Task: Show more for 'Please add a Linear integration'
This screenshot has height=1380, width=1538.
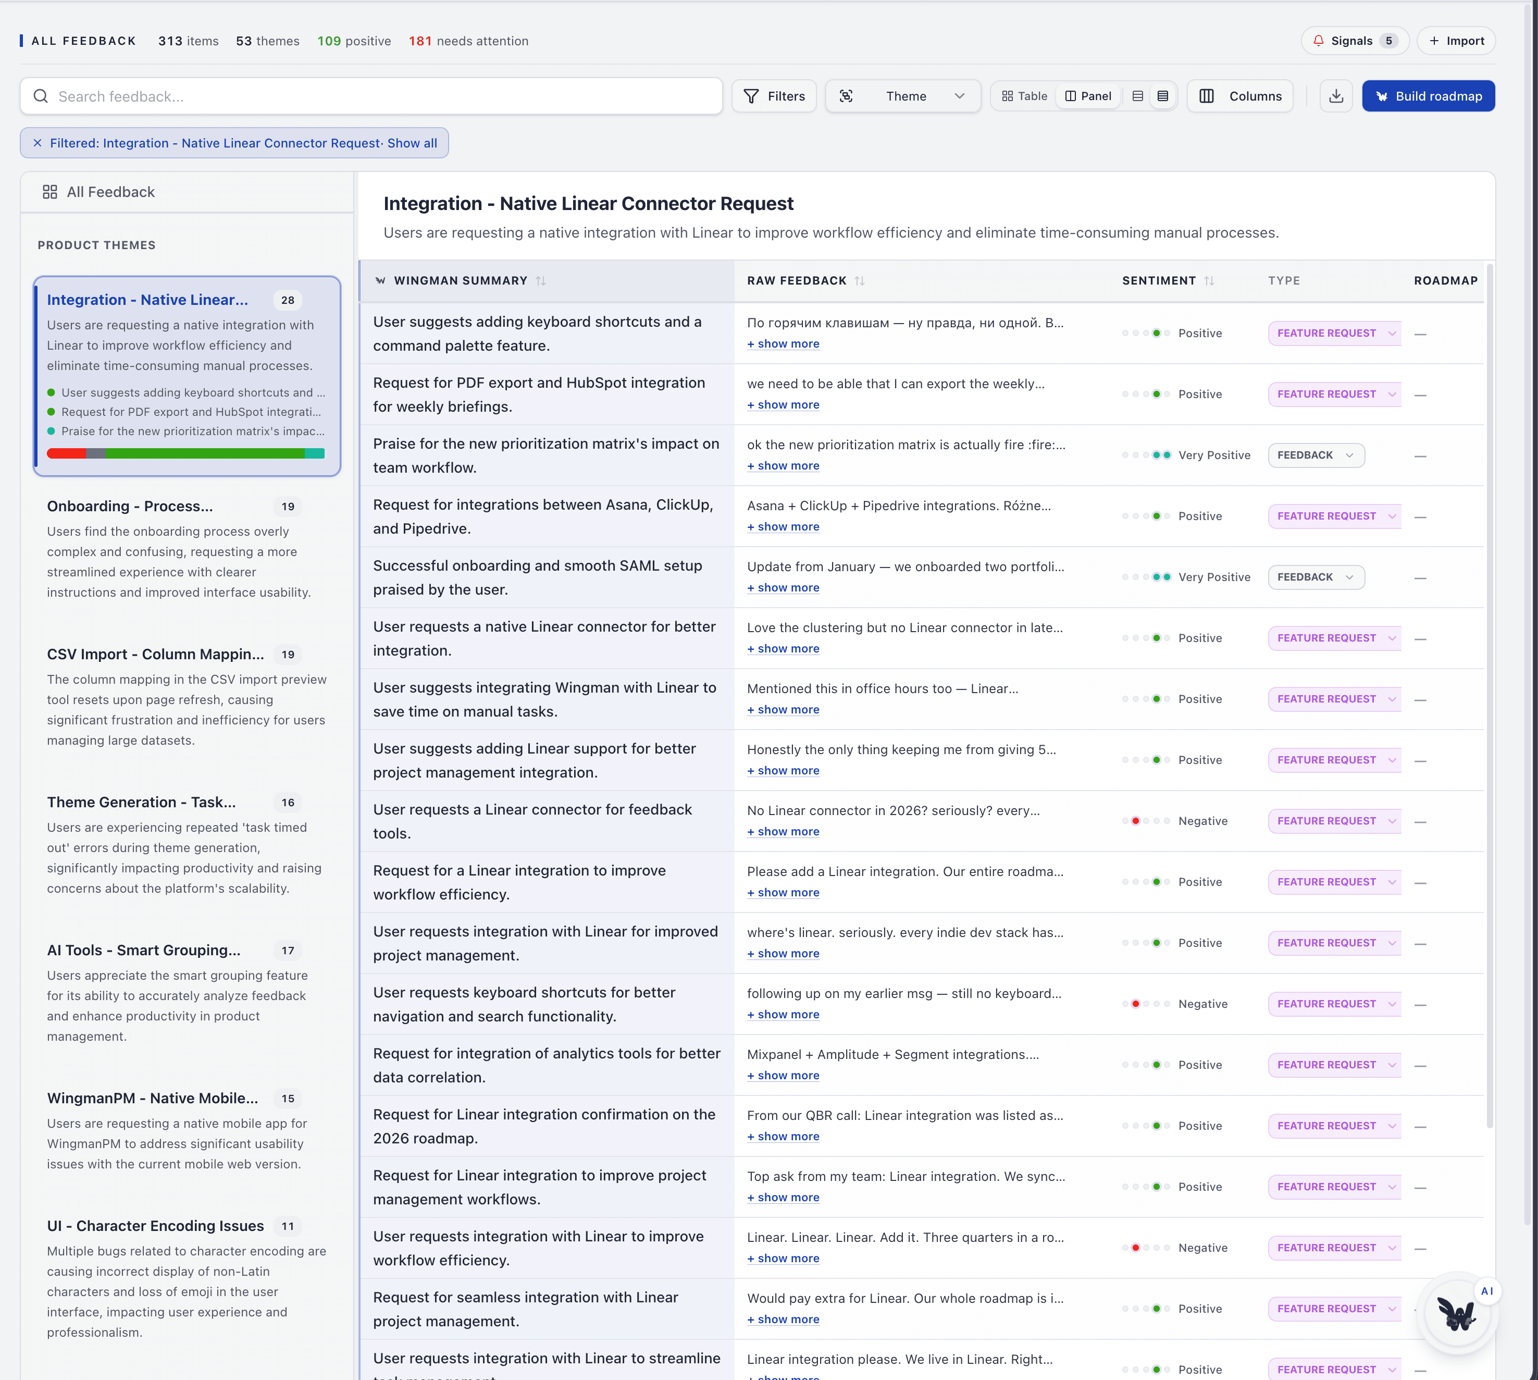Action: [783, 893]
